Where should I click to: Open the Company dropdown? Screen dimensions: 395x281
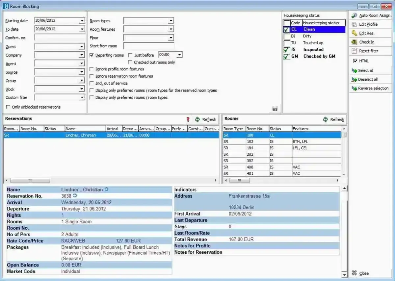coord(82,55)
